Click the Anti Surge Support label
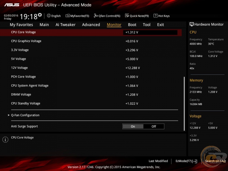This screenshot has height=171, width=228. (25, 126)
